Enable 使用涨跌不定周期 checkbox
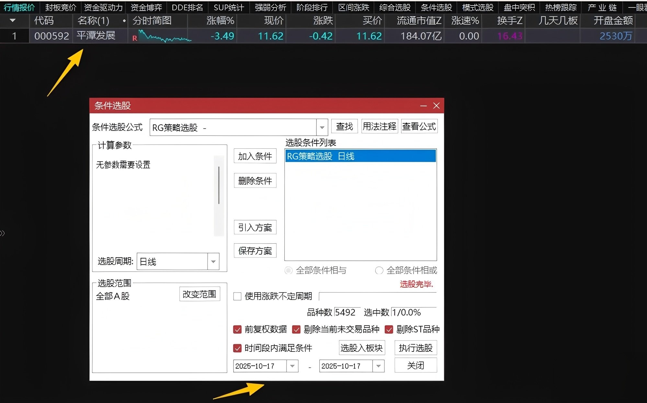This screenshot has height=403, width=647. [237, 296]
